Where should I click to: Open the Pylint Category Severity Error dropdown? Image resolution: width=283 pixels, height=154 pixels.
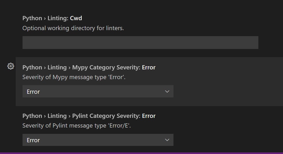click(x=98, y=140)
